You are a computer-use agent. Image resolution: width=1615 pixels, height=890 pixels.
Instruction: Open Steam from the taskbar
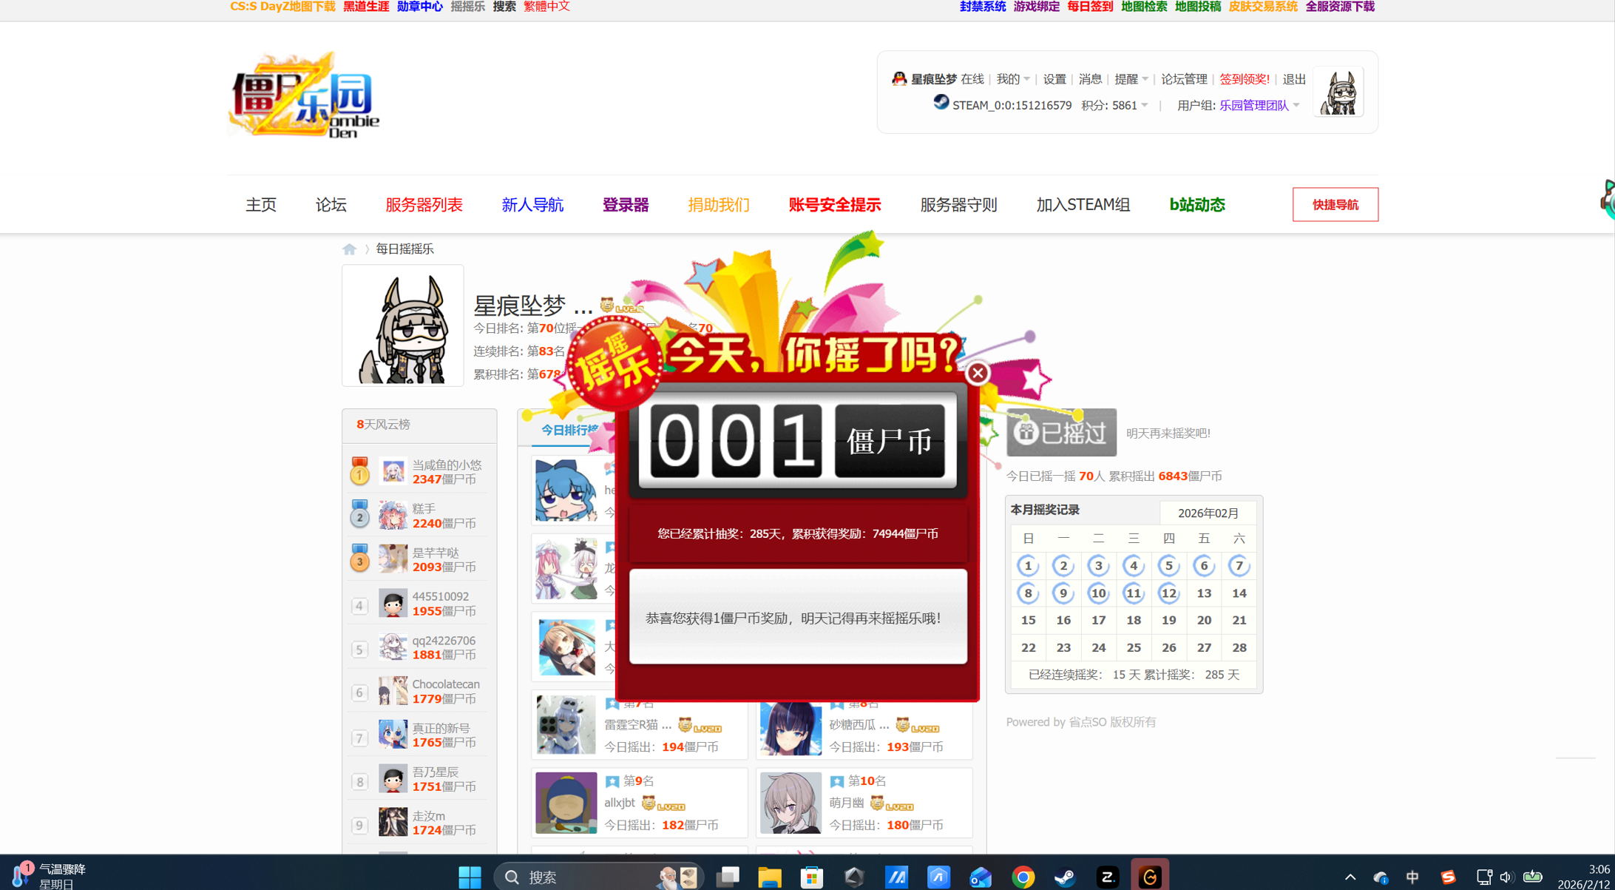coord(1064,877)
